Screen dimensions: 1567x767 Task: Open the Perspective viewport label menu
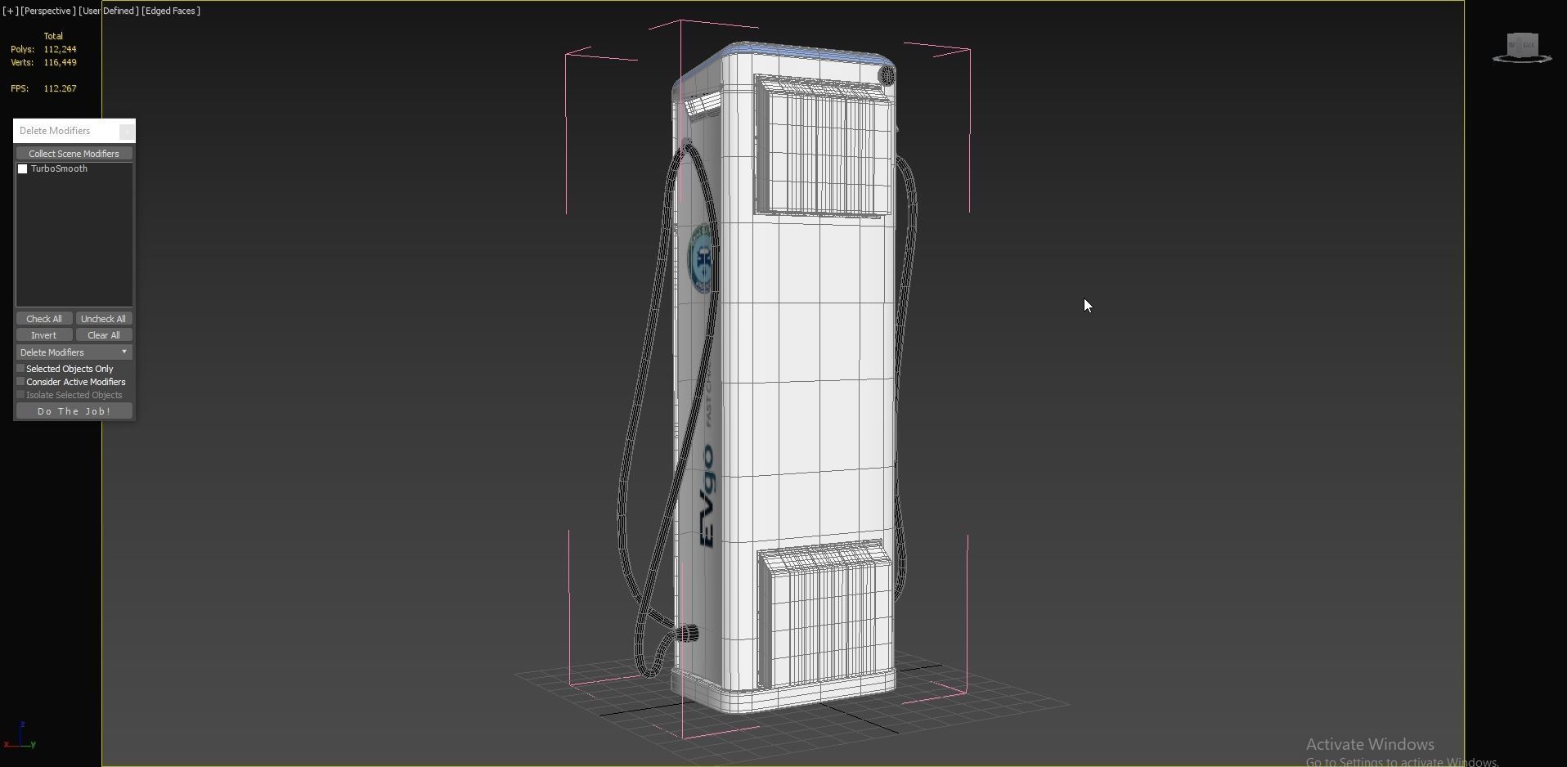click(47, 11)
